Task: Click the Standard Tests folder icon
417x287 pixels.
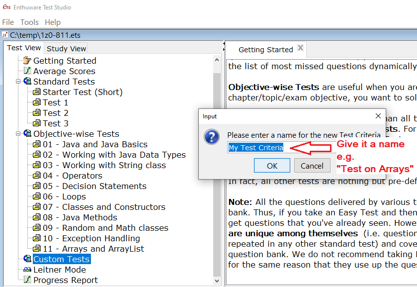Action: point(27,82)
